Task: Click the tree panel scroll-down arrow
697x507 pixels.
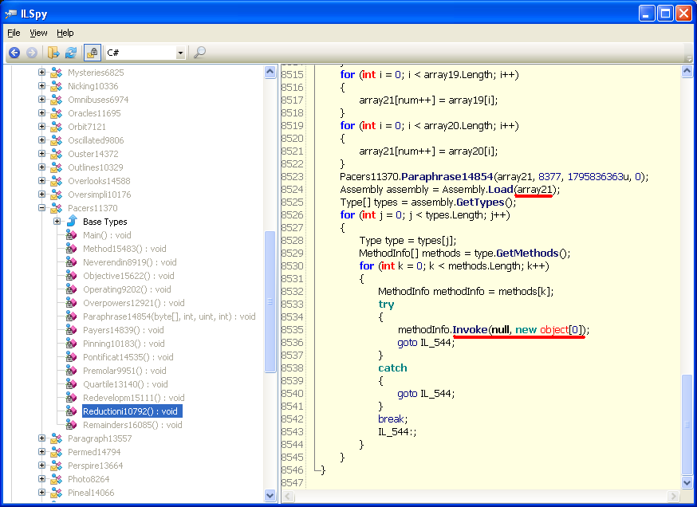Action: tap(270, 494)
